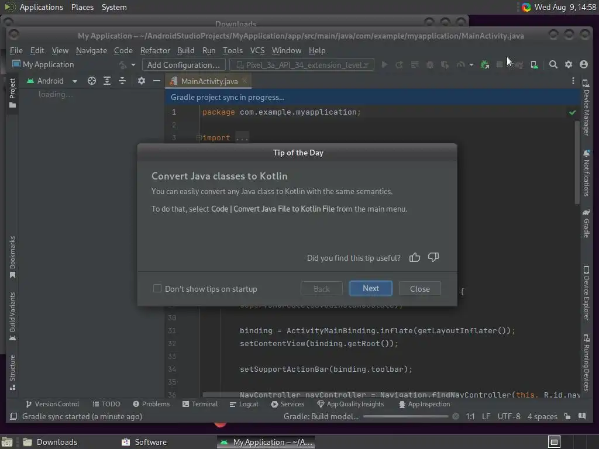Click the Profile app gauge icon
The width and height of the screenshot is (599, 449).
point(460,65)
